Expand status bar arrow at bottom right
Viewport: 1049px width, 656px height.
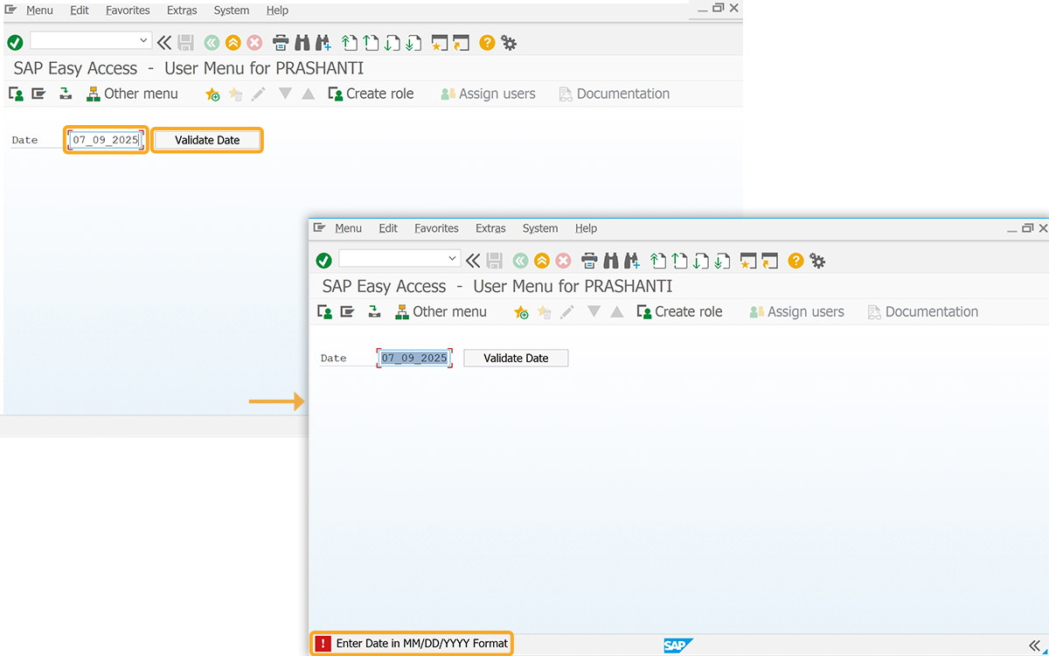click(x=1035, y=645)
